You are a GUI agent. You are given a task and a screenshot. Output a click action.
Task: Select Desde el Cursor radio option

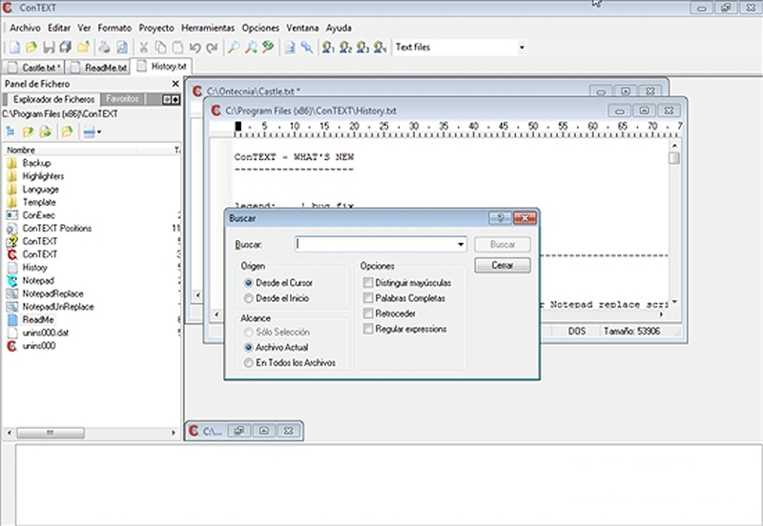tap(249, 283)
